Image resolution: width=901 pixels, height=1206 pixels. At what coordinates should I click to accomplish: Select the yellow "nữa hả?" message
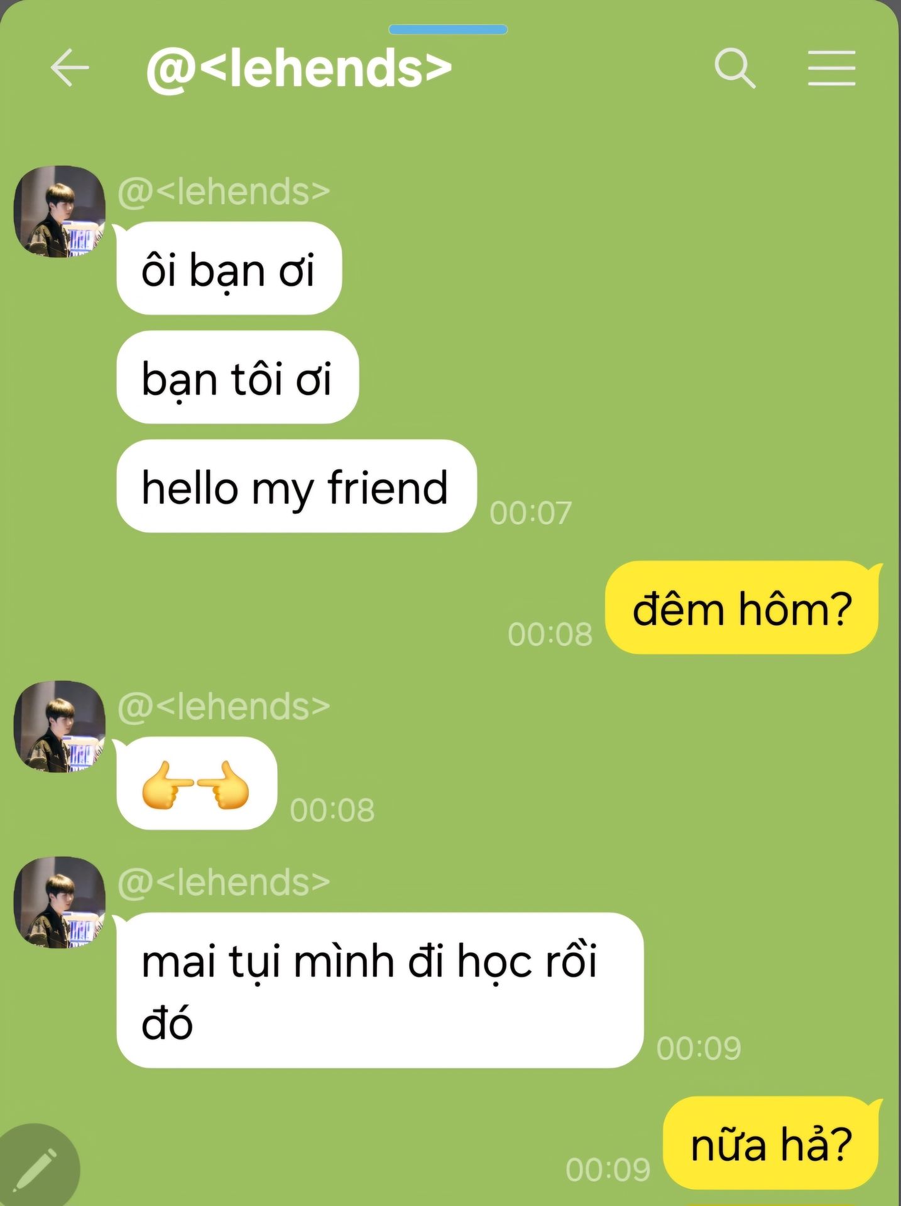click(x=772, y=1143)
